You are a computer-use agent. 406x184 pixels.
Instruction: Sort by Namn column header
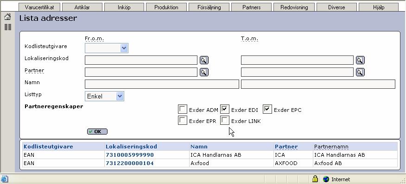pos(199,147)
